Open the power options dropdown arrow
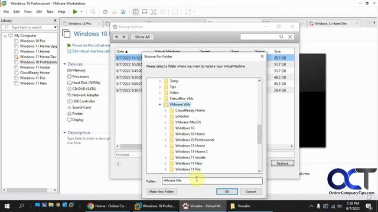This screenshot has height=212, width=378. [x=82, y=12]
